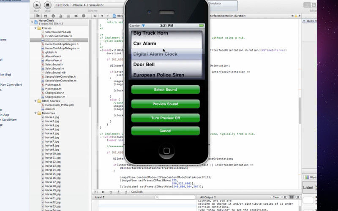
Task: Open main.m in Other Sources
Action: [x=50, y=109]
